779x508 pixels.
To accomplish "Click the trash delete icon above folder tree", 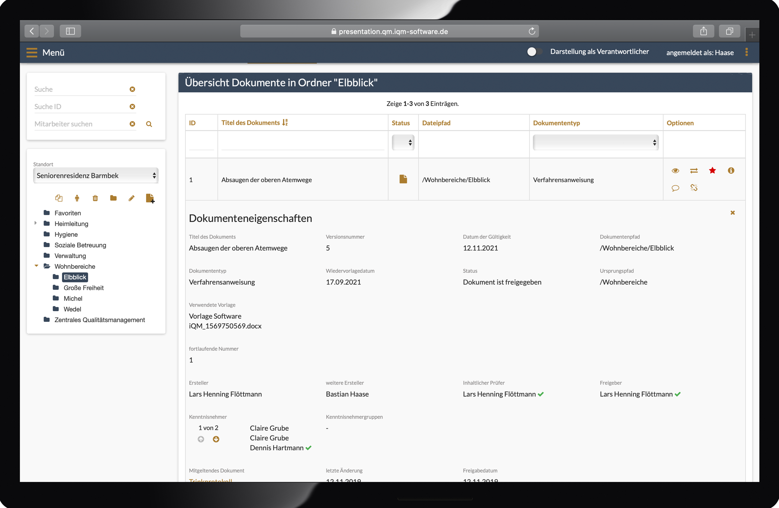I will pyautogui.click(x=95, y=198).
